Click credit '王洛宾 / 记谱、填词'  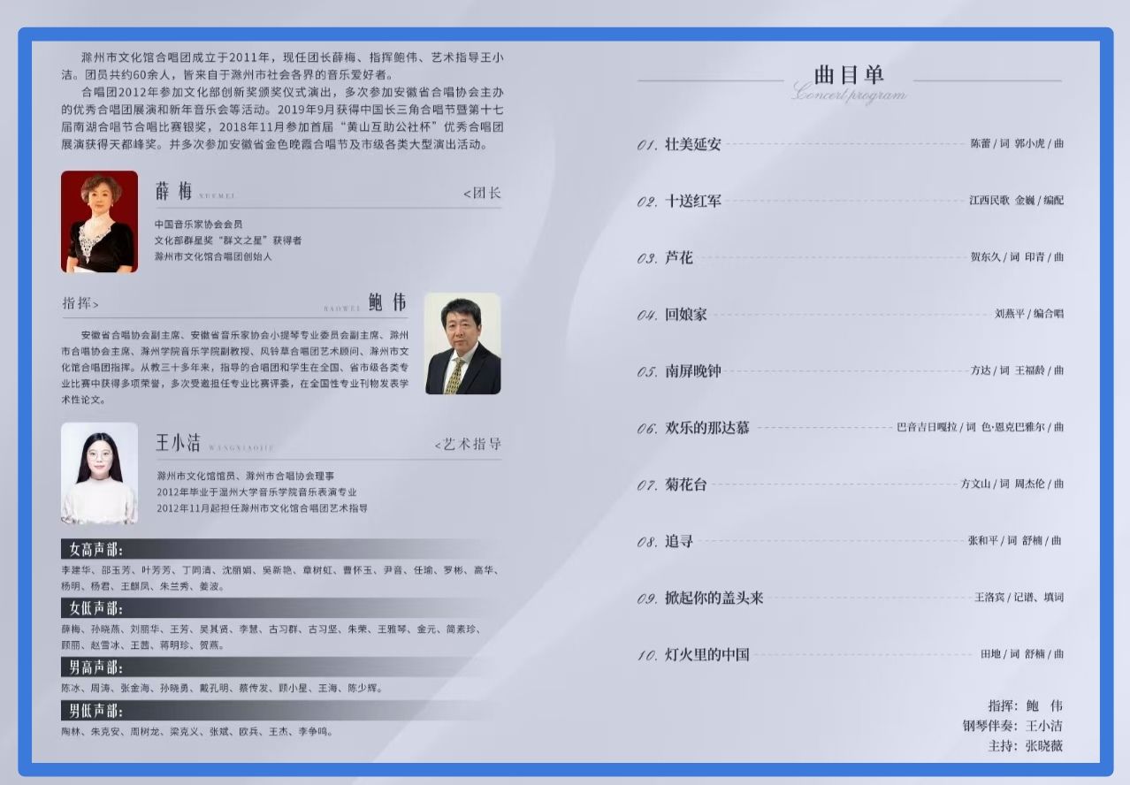(1019, 598)
